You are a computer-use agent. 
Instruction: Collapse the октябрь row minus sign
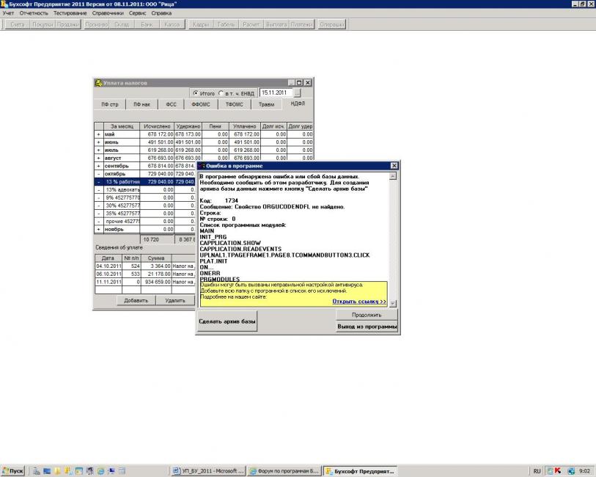pos(98,173)
